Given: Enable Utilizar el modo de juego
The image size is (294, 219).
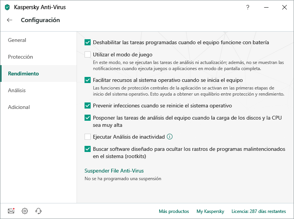Looking at the screenshot, I should [88, 54].
